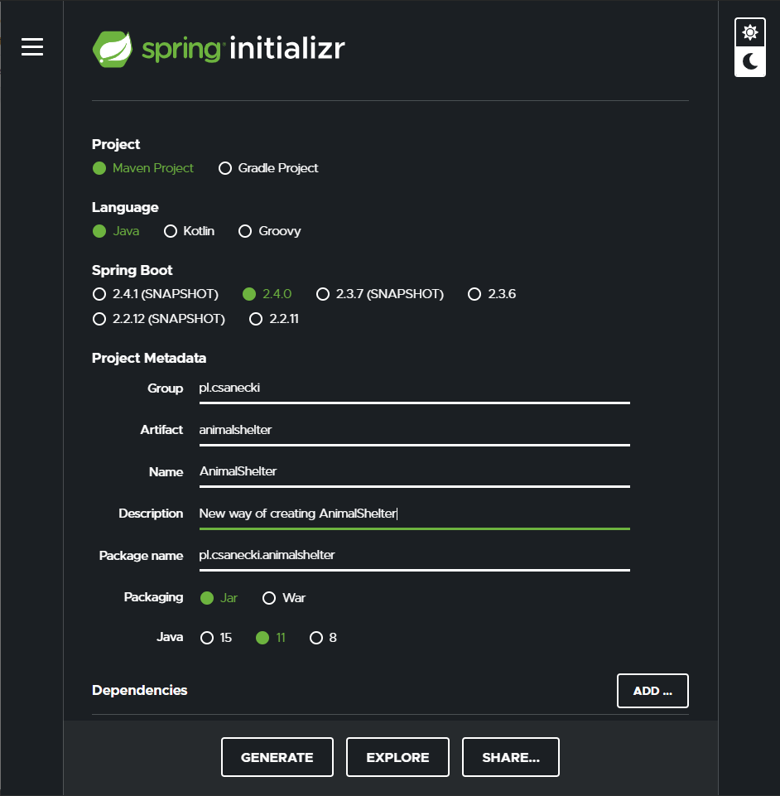Image resolution: width=780 pixels, height=796 pixels.
Task: Focus the Package name input field
Action: click(415, 556)
